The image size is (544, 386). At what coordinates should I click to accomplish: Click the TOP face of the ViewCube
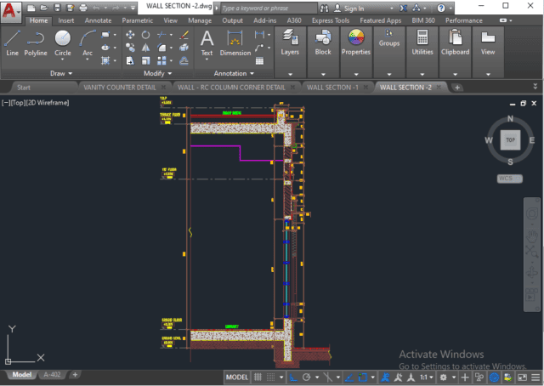[x=510, y=139]
